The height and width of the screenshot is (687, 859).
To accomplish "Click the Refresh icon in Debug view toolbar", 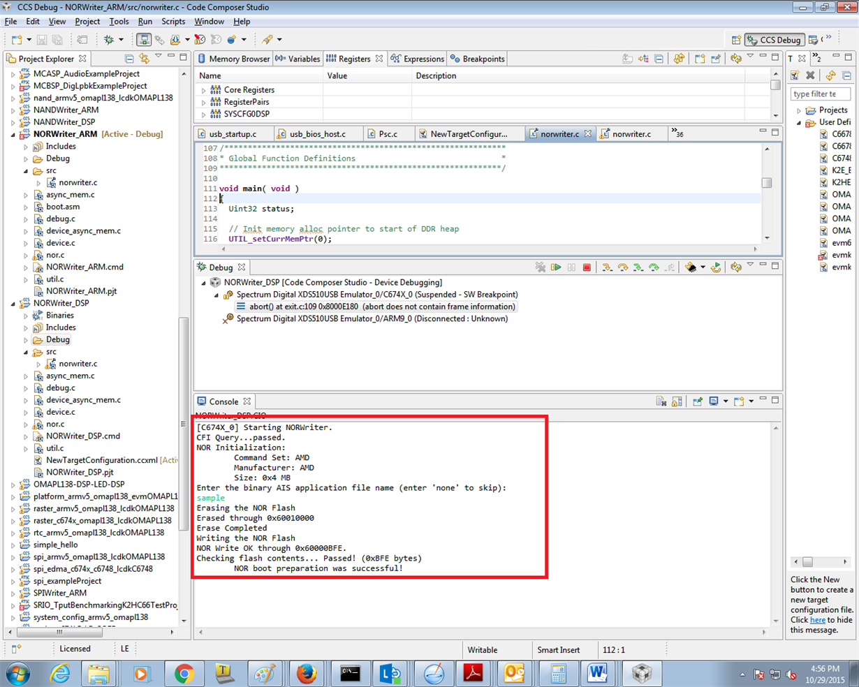I will [x=735, y=267].
